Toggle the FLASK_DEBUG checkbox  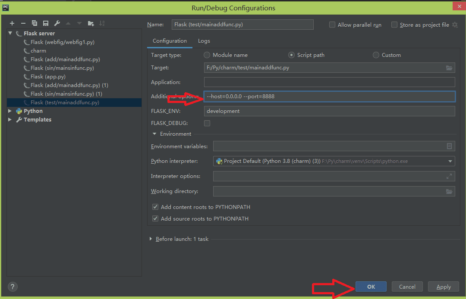point(207,123)
